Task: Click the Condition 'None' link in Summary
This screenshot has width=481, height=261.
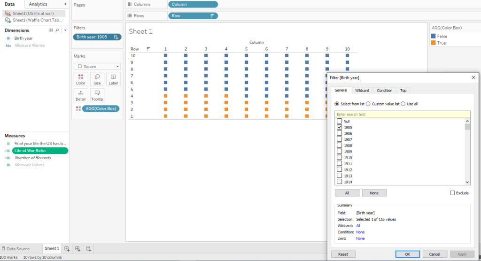Action: pyautogui.click(x=360, y=232)
